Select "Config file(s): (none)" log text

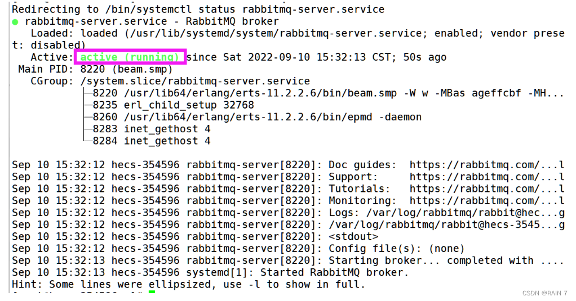pos(396,249)
